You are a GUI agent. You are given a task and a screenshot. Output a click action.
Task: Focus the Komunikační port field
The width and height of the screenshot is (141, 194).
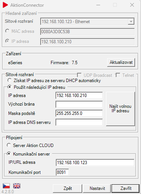point(63,172)
